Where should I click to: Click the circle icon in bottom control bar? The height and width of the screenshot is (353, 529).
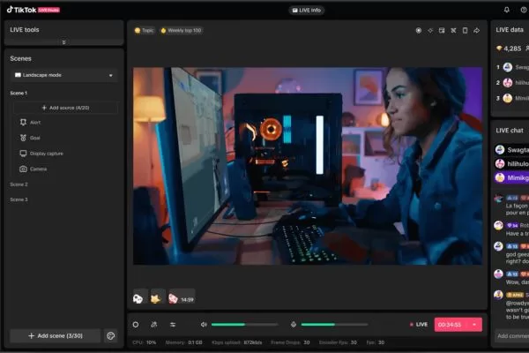coord(136,325)
